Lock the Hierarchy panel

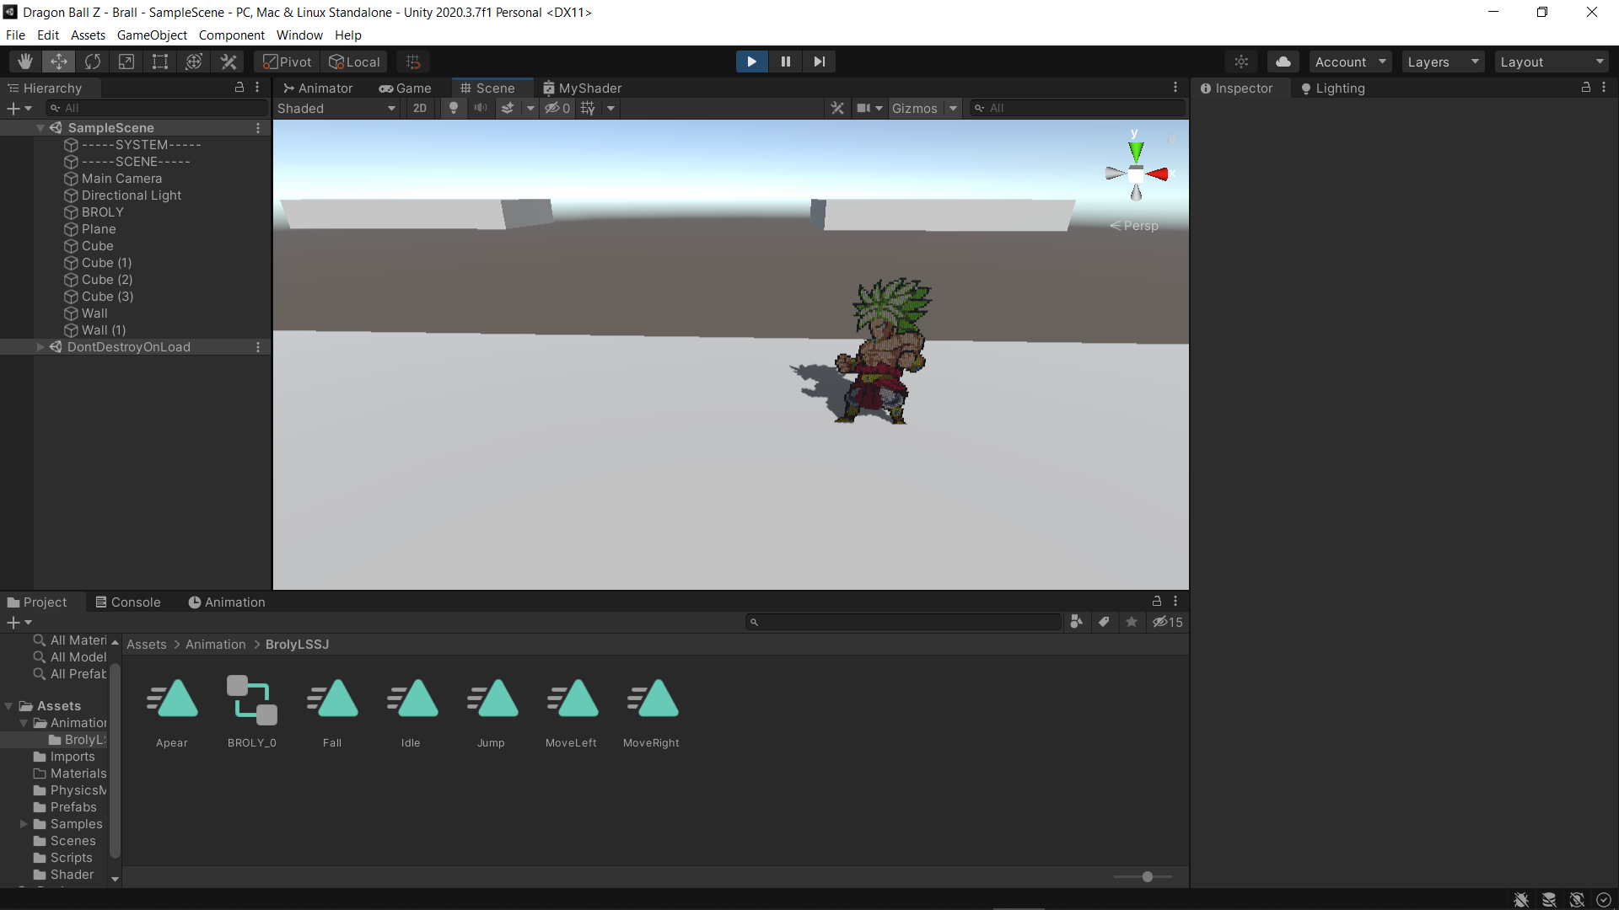click(239, 87)
